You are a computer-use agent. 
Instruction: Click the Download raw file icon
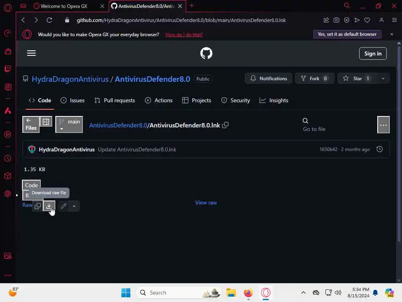click(x=49, y=206)
